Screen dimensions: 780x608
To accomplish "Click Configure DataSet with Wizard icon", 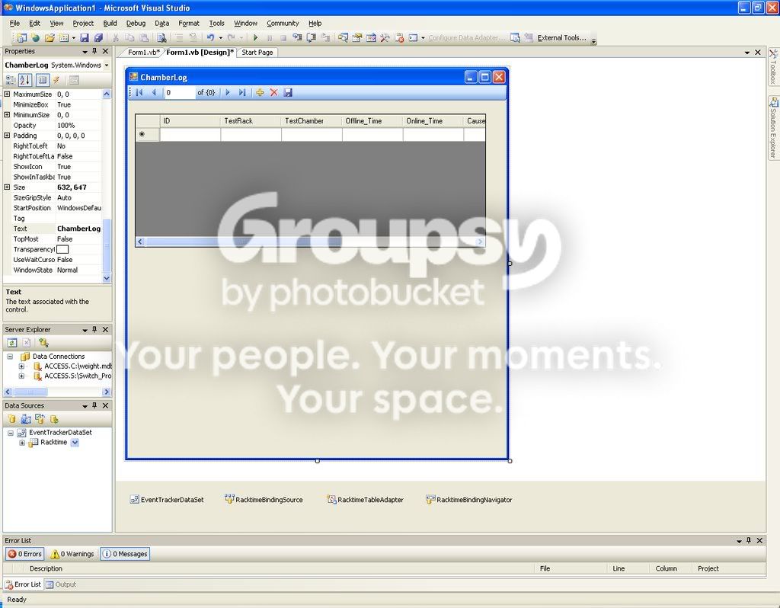I will point(40,419).
